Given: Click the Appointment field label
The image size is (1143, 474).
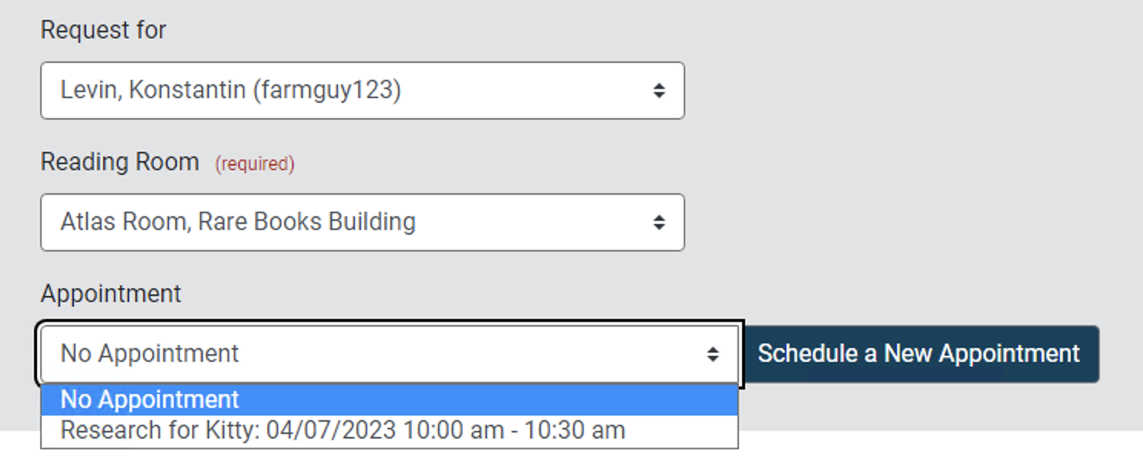Looking at the screenshot, I should click(x=111, y=294).
